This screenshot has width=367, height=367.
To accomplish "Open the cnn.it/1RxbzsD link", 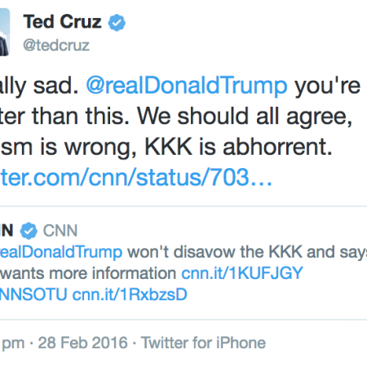I will [130, 294].
